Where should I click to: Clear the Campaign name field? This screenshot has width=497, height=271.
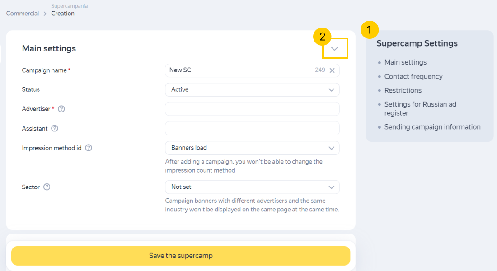(332, 70)
